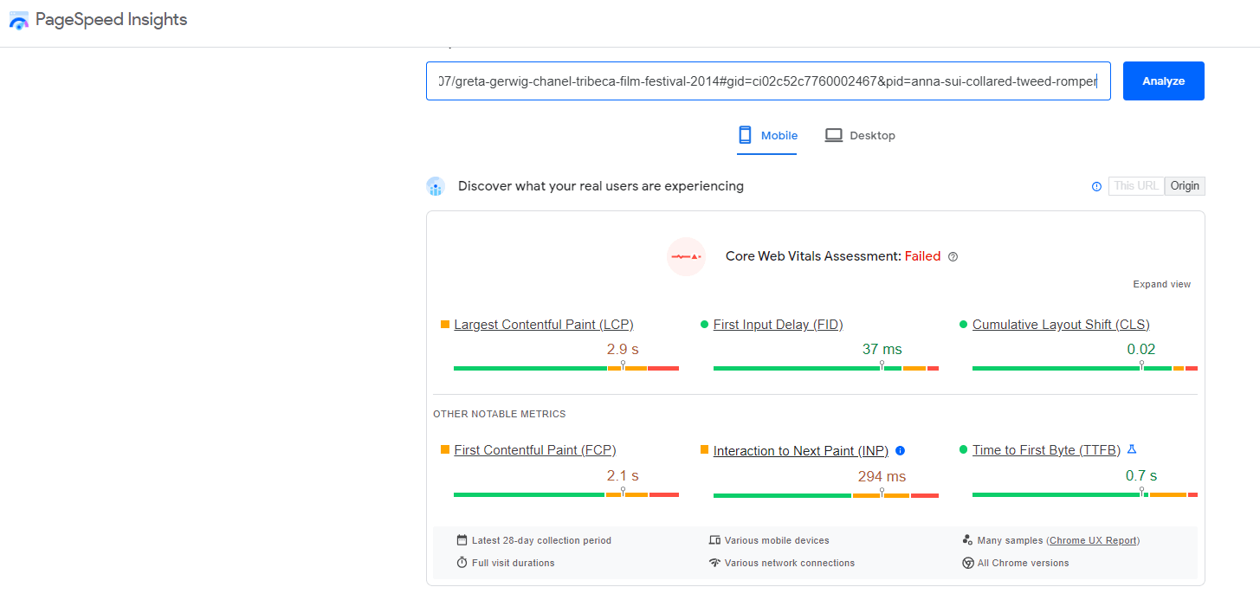The width and height of the screenshot is (1260, 600).
Task: Click Various mobile devices text
Action: pyautogui.click(x=777, y=540)
